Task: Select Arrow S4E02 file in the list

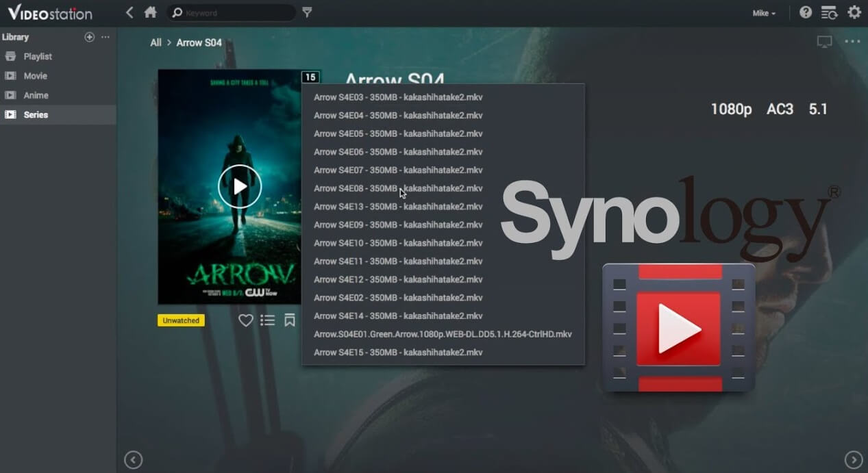Action: [x=443, y=298]
